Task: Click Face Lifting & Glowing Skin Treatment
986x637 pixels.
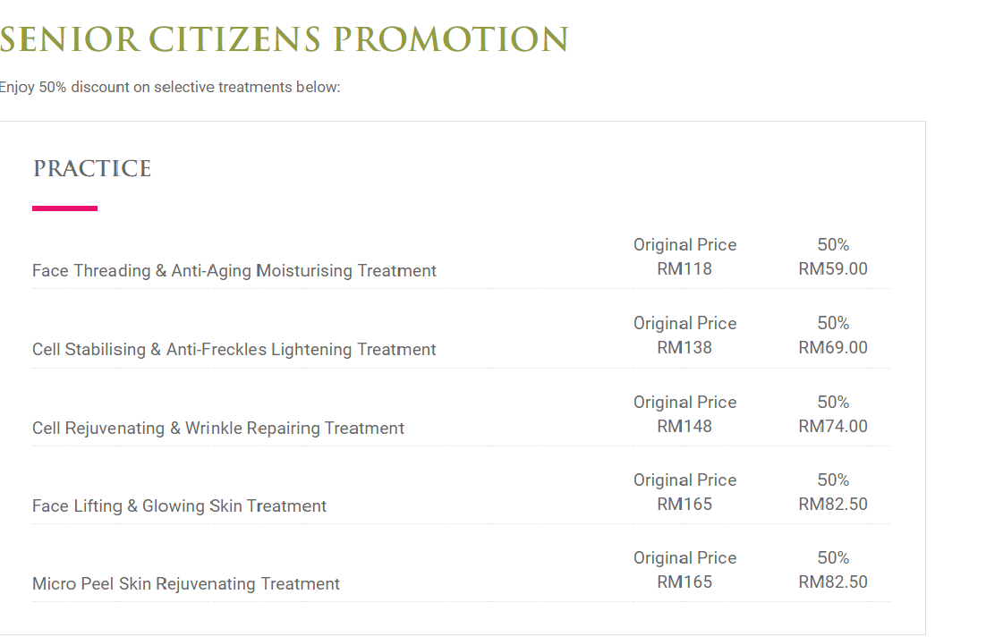Action: click(x=179, y=505)
